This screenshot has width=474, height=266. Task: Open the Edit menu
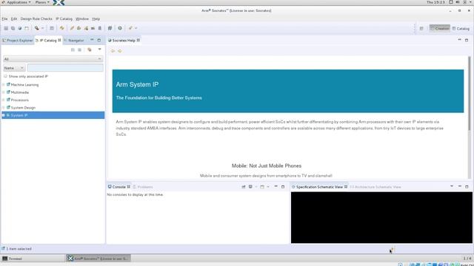14,18
